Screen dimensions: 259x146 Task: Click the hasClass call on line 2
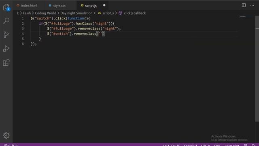(x=84, y=24)
